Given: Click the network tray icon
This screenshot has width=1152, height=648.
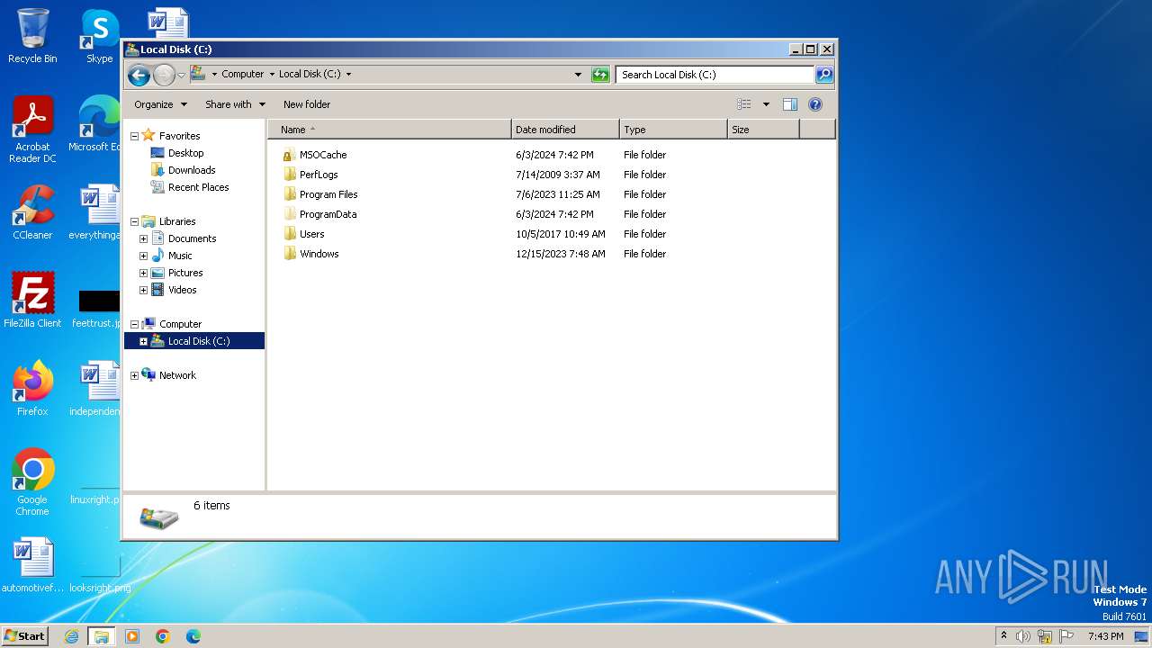Looking at the screenshot, I should [x=1045, y=636].
